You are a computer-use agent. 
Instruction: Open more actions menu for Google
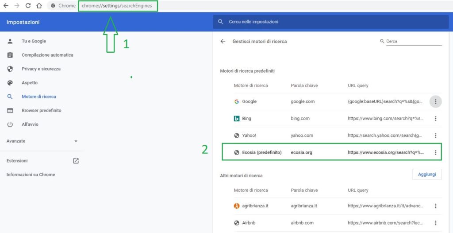[435, 101]
